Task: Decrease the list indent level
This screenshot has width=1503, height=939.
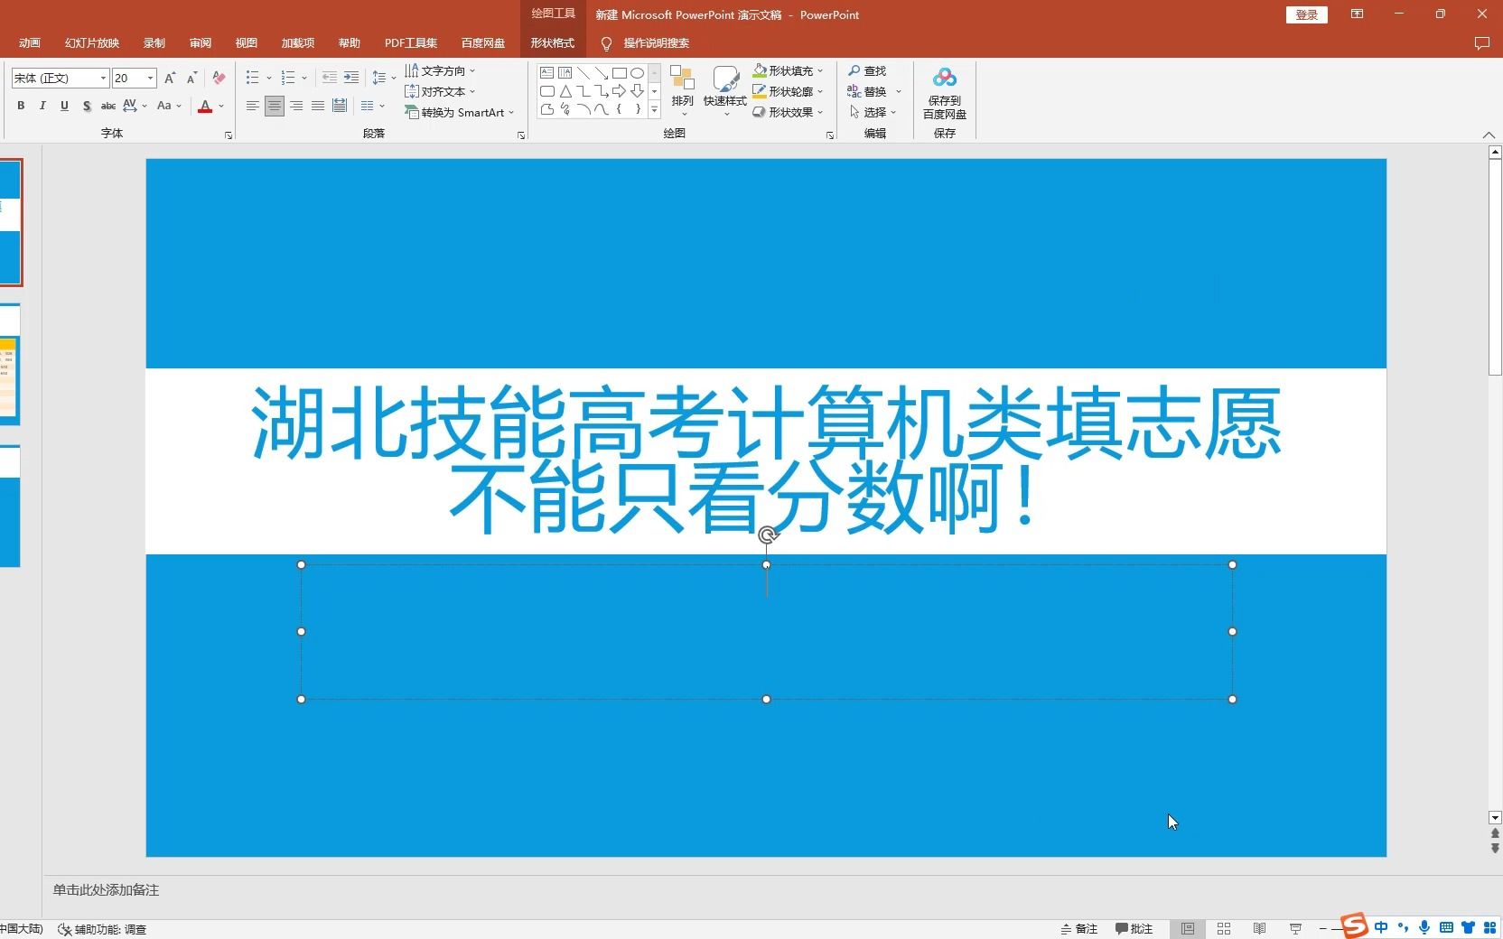Action: click(330, 78)
